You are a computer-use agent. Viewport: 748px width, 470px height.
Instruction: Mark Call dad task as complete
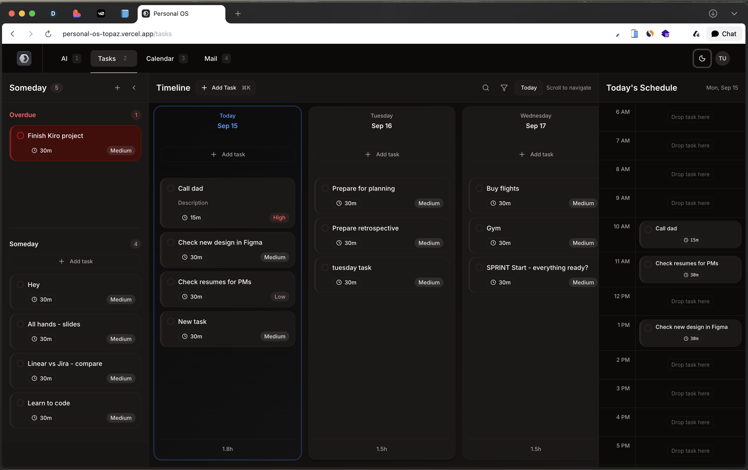pyautogui.click(x=171, y=188)
